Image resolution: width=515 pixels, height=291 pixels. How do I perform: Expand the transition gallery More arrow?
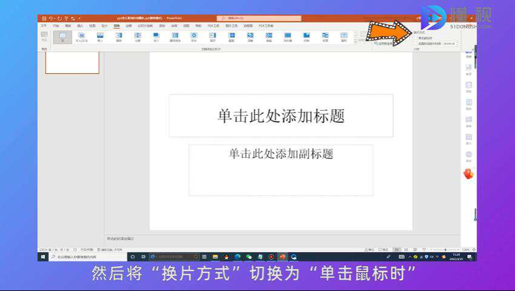(x=356, y=42)
